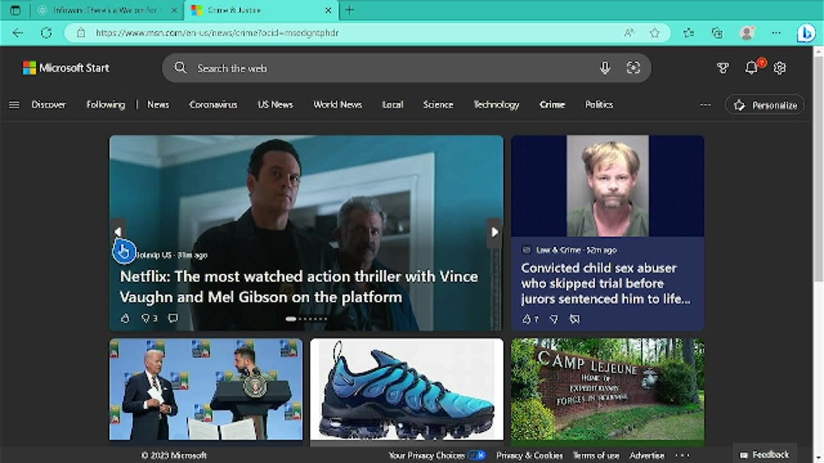
Task: Dislike the Law & Crime story
Action: [x=554, y=319]
